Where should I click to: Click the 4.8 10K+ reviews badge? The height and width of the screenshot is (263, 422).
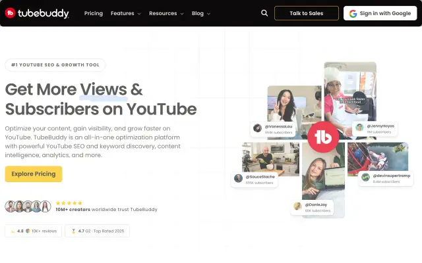click(x=34, y=231)
